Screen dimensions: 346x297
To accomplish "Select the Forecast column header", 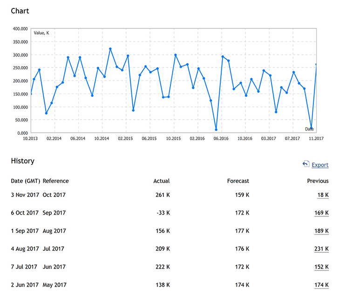I will click(238, 181).
